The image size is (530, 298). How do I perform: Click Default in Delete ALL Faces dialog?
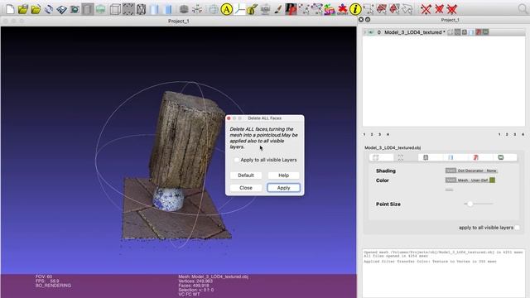point(246,175)
